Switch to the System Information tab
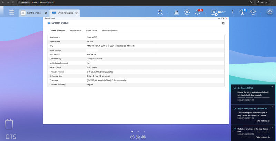 tap(58, 31)
